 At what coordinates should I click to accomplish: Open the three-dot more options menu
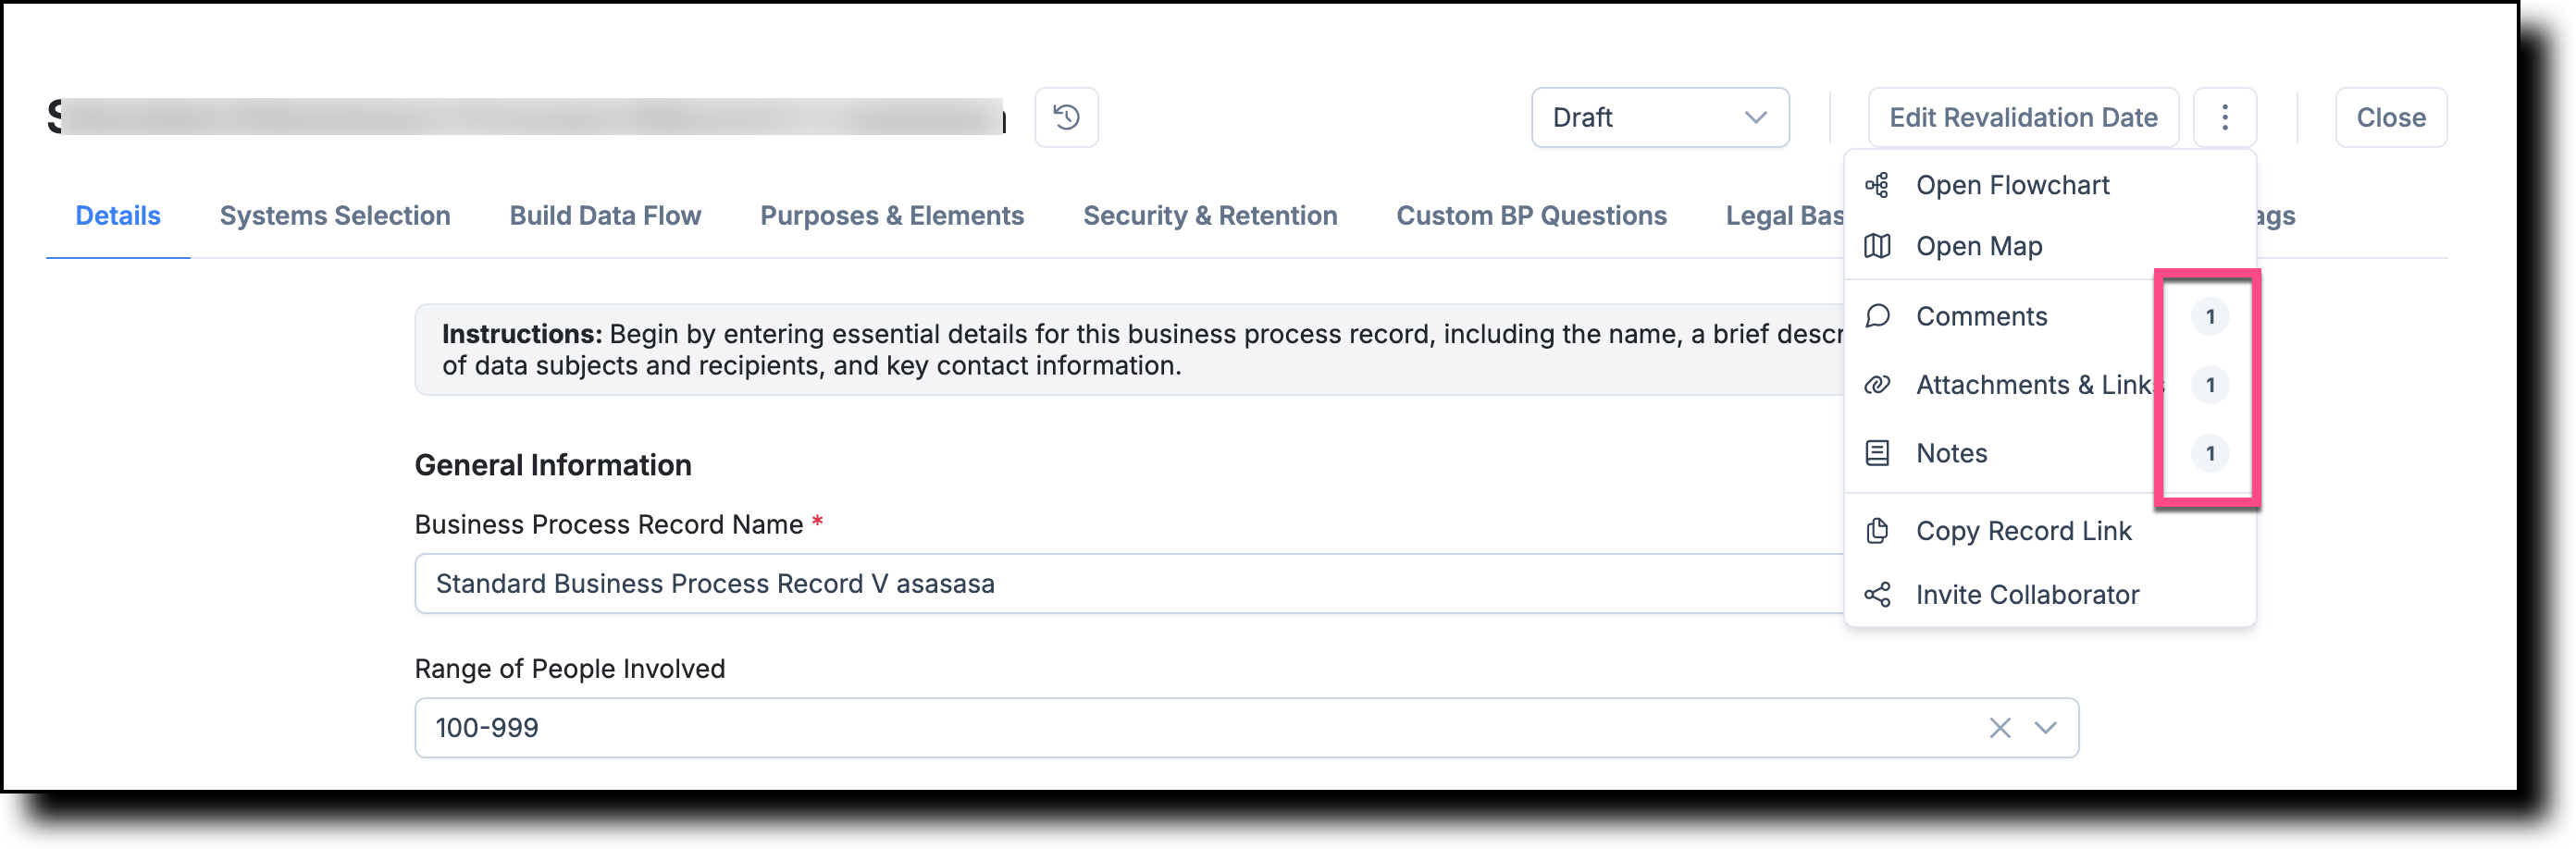2224,117
